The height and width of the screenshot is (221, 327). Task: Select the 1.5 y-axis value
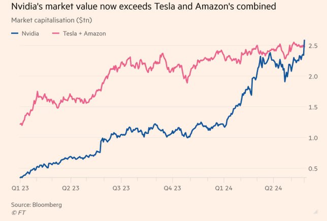[313, 107]
